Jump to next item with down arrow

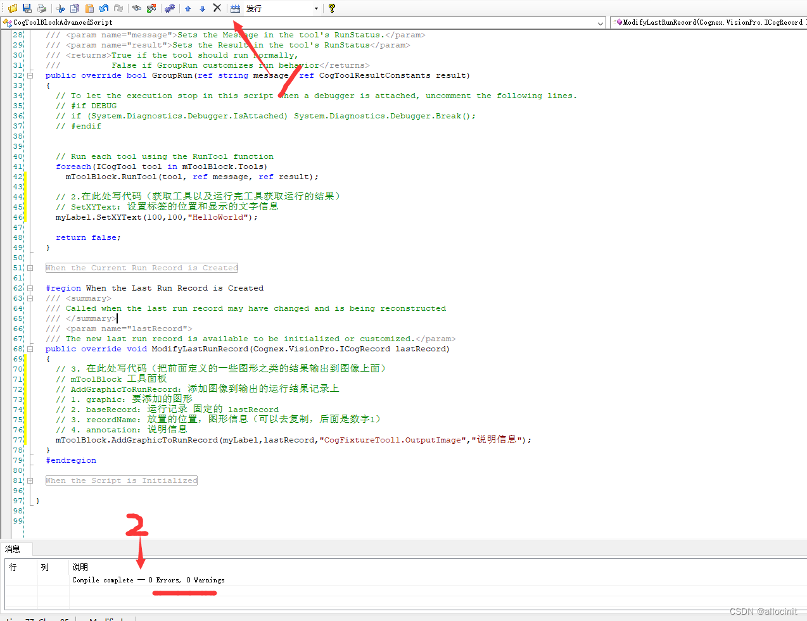203,8
